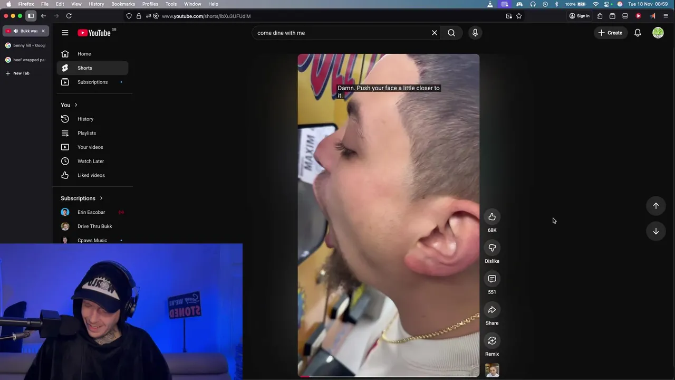The image size is (675, 380).
Task: Open the Help menu
Action: (x=213, y=4)
